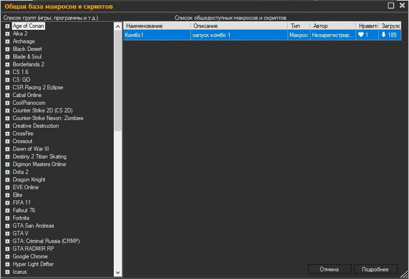Expand the Black Desert tree node

point(7,49)
